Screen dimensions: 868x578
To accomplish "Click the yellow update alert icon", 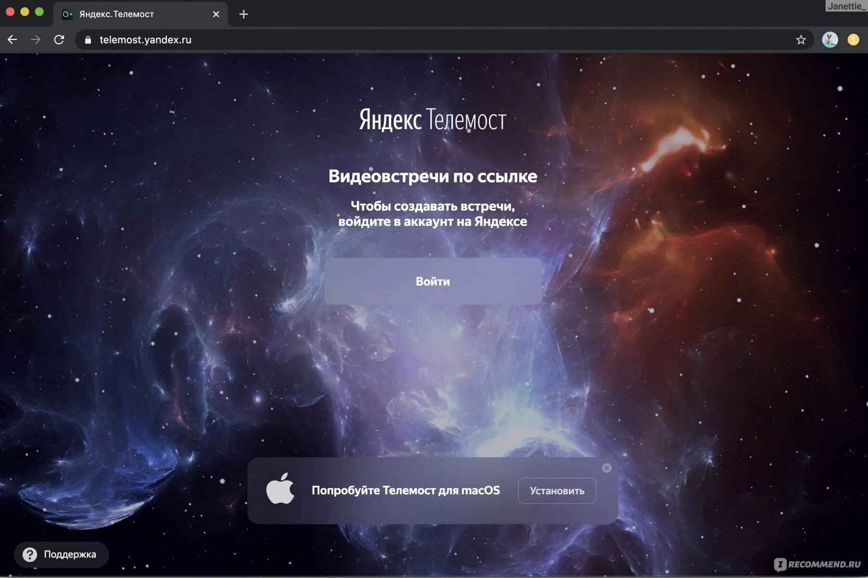I will coord(853,39).
